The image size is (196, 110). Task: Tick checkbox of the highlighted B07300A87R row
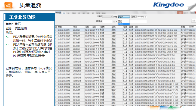tap(55, 30)
